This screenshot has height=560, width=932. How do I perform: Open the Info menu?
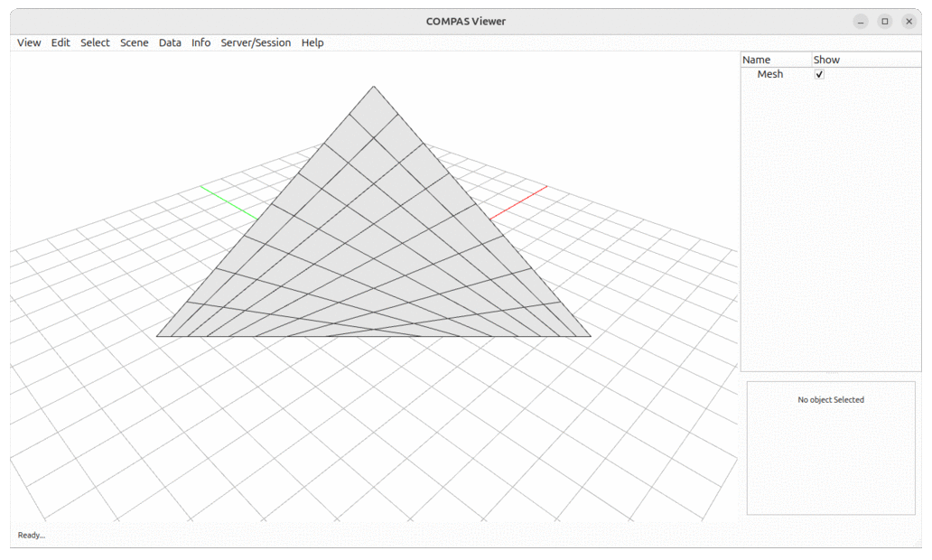click(x=200, y=42)
